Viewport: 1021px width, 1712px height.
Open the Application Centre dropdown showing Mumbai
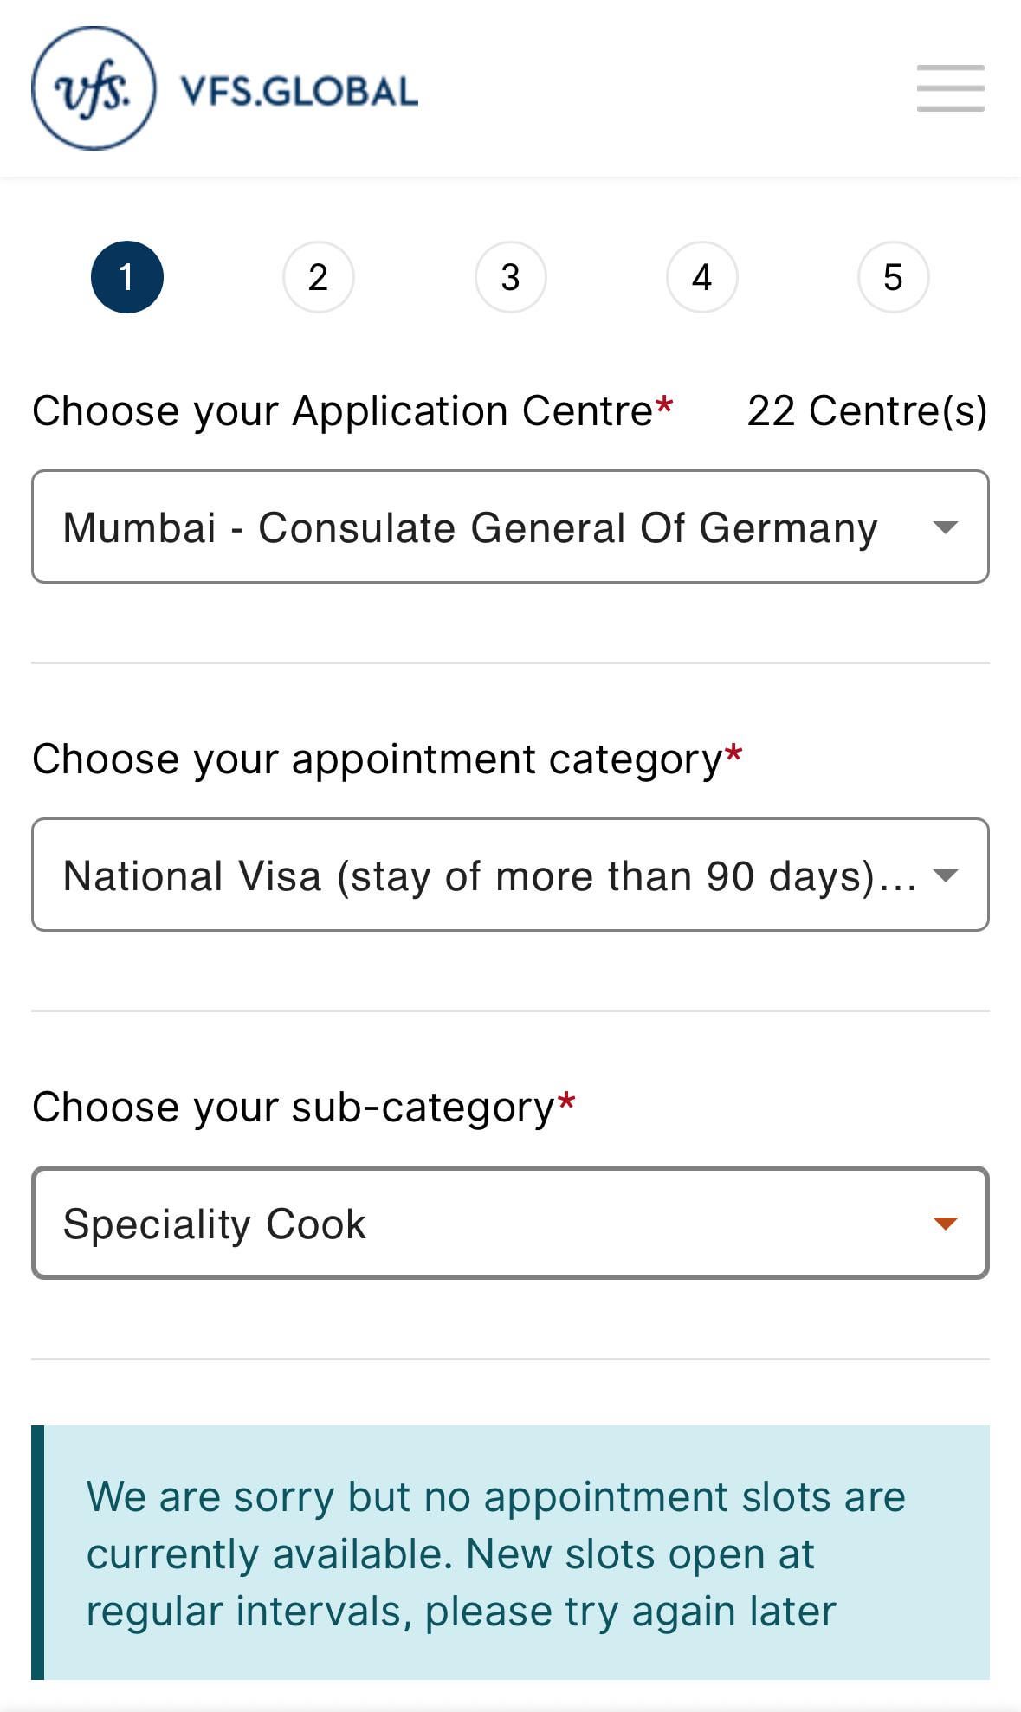pos(471,527)
